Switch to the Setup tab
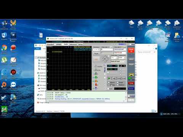This screenshot has height=137, width=183. pos(80,45)
